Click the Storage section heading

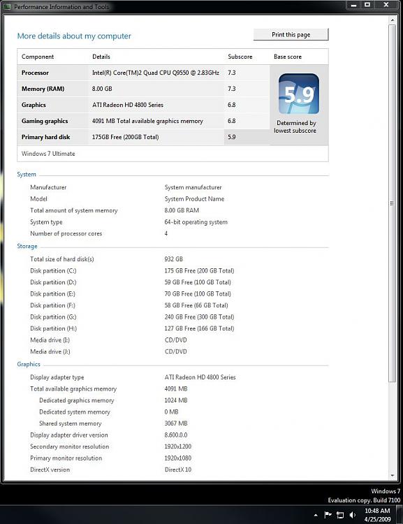click(x=27, y=247)
